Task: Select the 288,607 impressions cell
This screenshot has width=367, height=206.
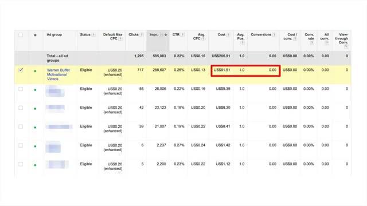Action: pos(159,70)
